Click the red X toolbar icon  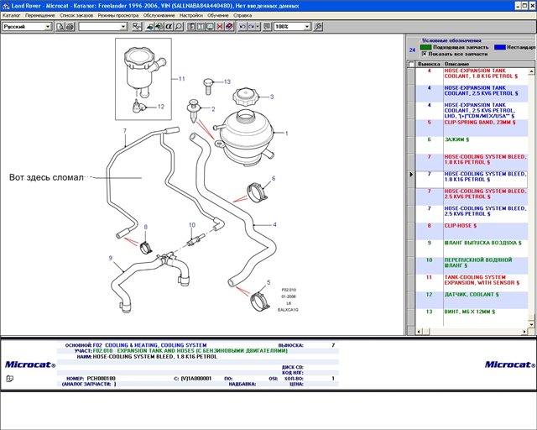(220, 26)
